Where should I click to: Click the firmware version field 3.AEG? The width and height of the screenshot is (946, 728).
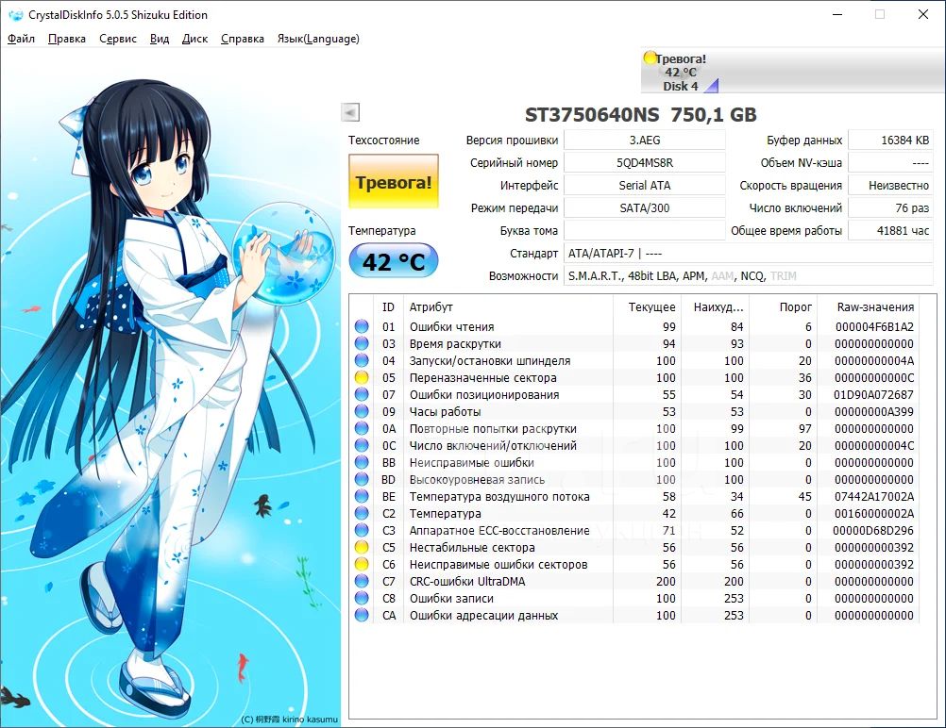[644, 140]
